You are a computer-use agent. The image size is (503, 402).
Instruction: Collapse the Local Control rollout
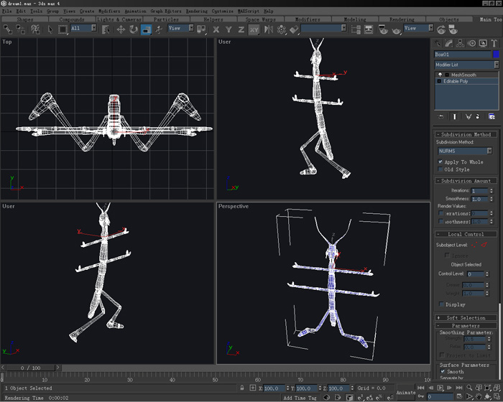pyautogui.click(x=466, y=234)
